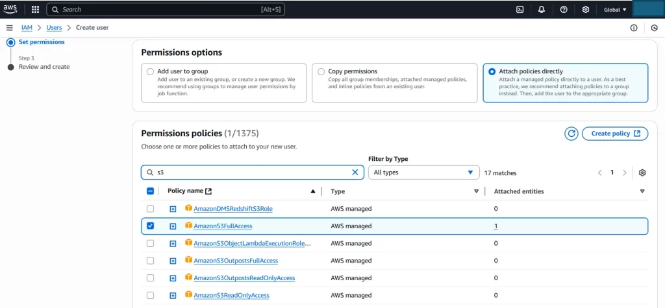Expand AmazonS3ObjectLambdaExecutionRole policy details
Viewport: 665px width, 308px height.
(173, 244)
